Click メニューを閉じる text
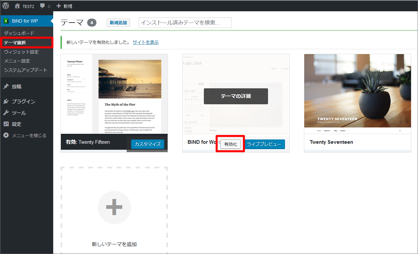 (29, 135)
